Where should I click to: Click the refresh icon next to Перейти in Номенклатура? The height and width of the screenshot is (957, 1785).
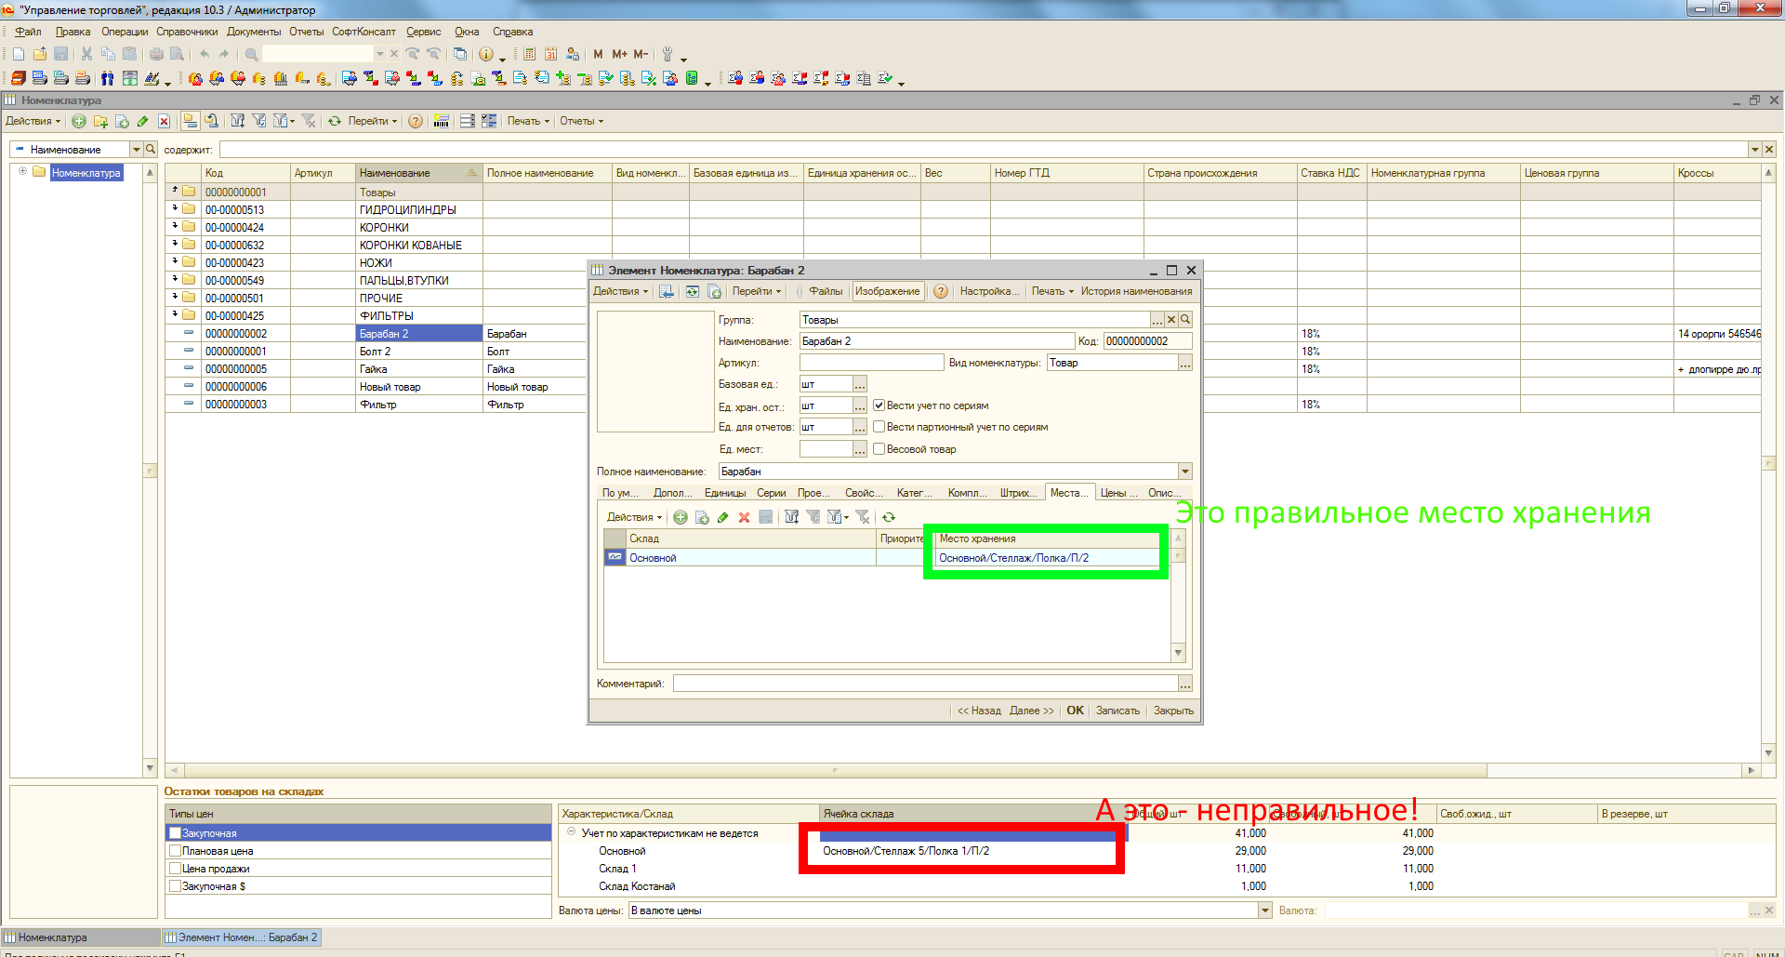(x=335, y=121)
